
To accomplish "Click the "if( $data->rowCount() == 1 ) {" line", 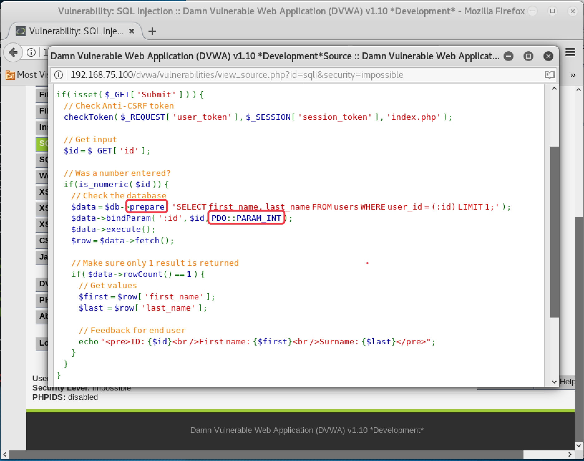I will tap(138, 274).
